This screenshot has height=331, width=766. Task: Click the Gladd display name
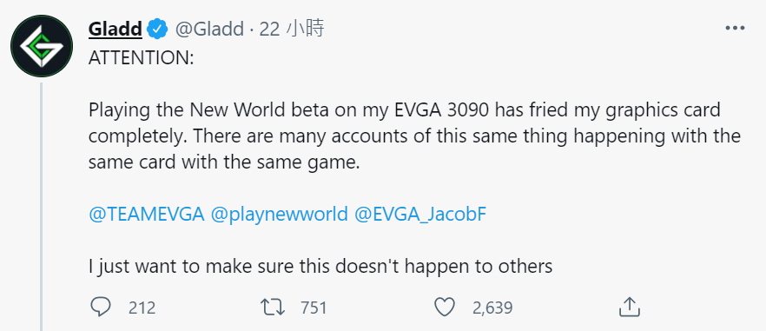(x=116, y=30)
